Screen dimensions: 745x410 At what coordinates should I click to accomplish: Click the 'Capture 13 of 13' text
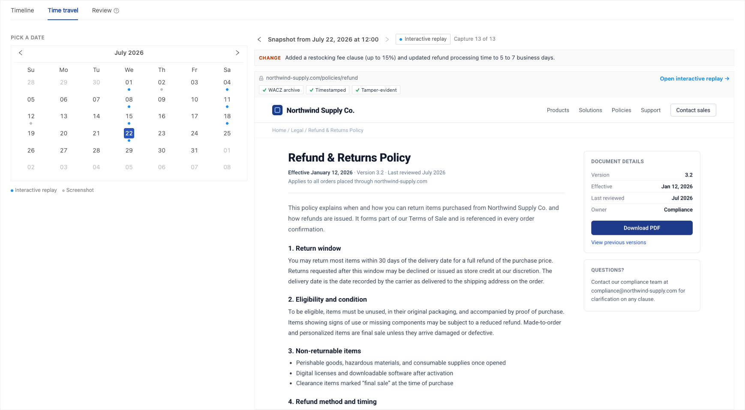[475, 39]
